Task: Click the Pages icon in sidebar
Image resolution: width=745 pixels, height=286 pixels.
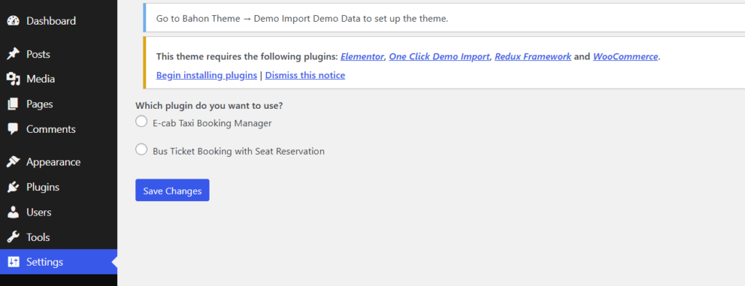Action: [13, 104]
